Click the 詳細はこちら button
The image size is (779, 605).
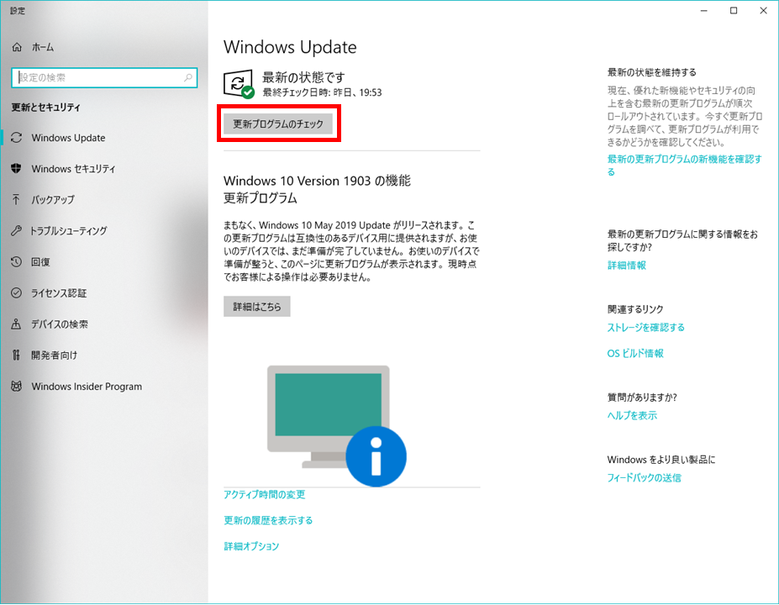click(257, 307)
